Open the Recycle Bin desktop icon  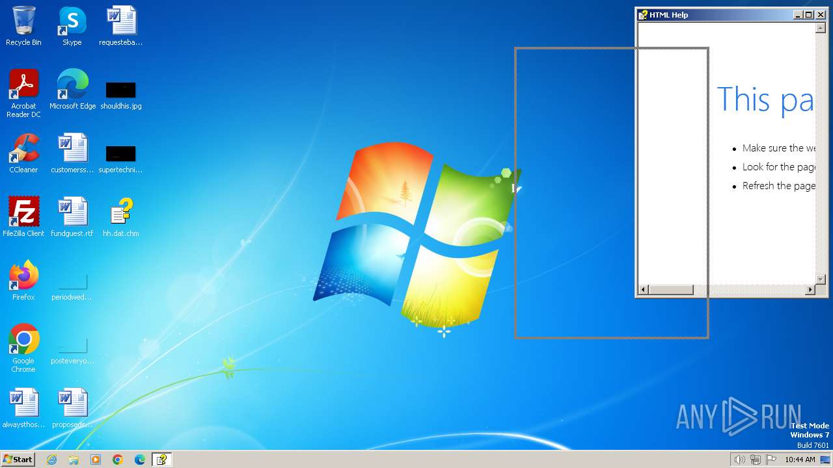(x=23, y=27)
